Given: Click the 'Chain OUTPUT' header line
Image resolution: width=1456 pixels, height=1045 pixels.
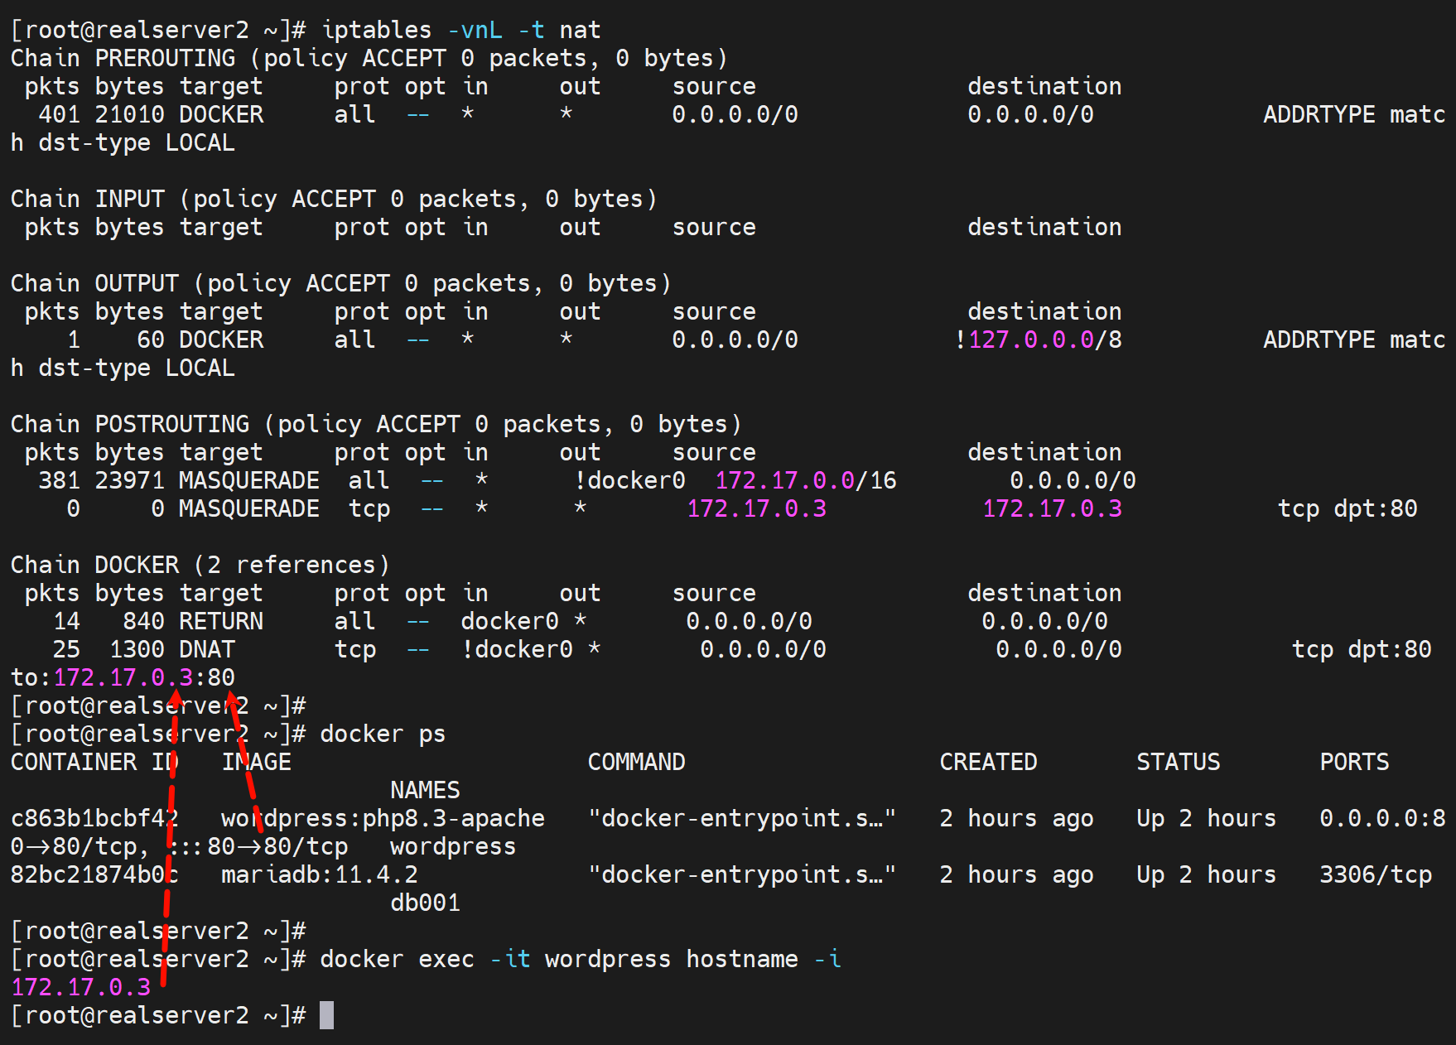Looking at the screenshot, I should [x=340, y=284].
